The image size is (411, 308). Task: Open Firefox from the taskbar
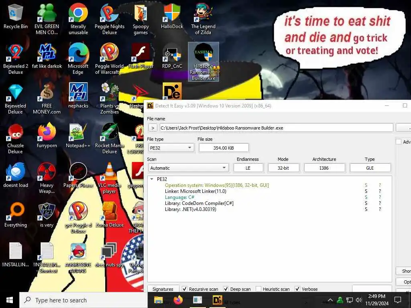coord(178,300)
